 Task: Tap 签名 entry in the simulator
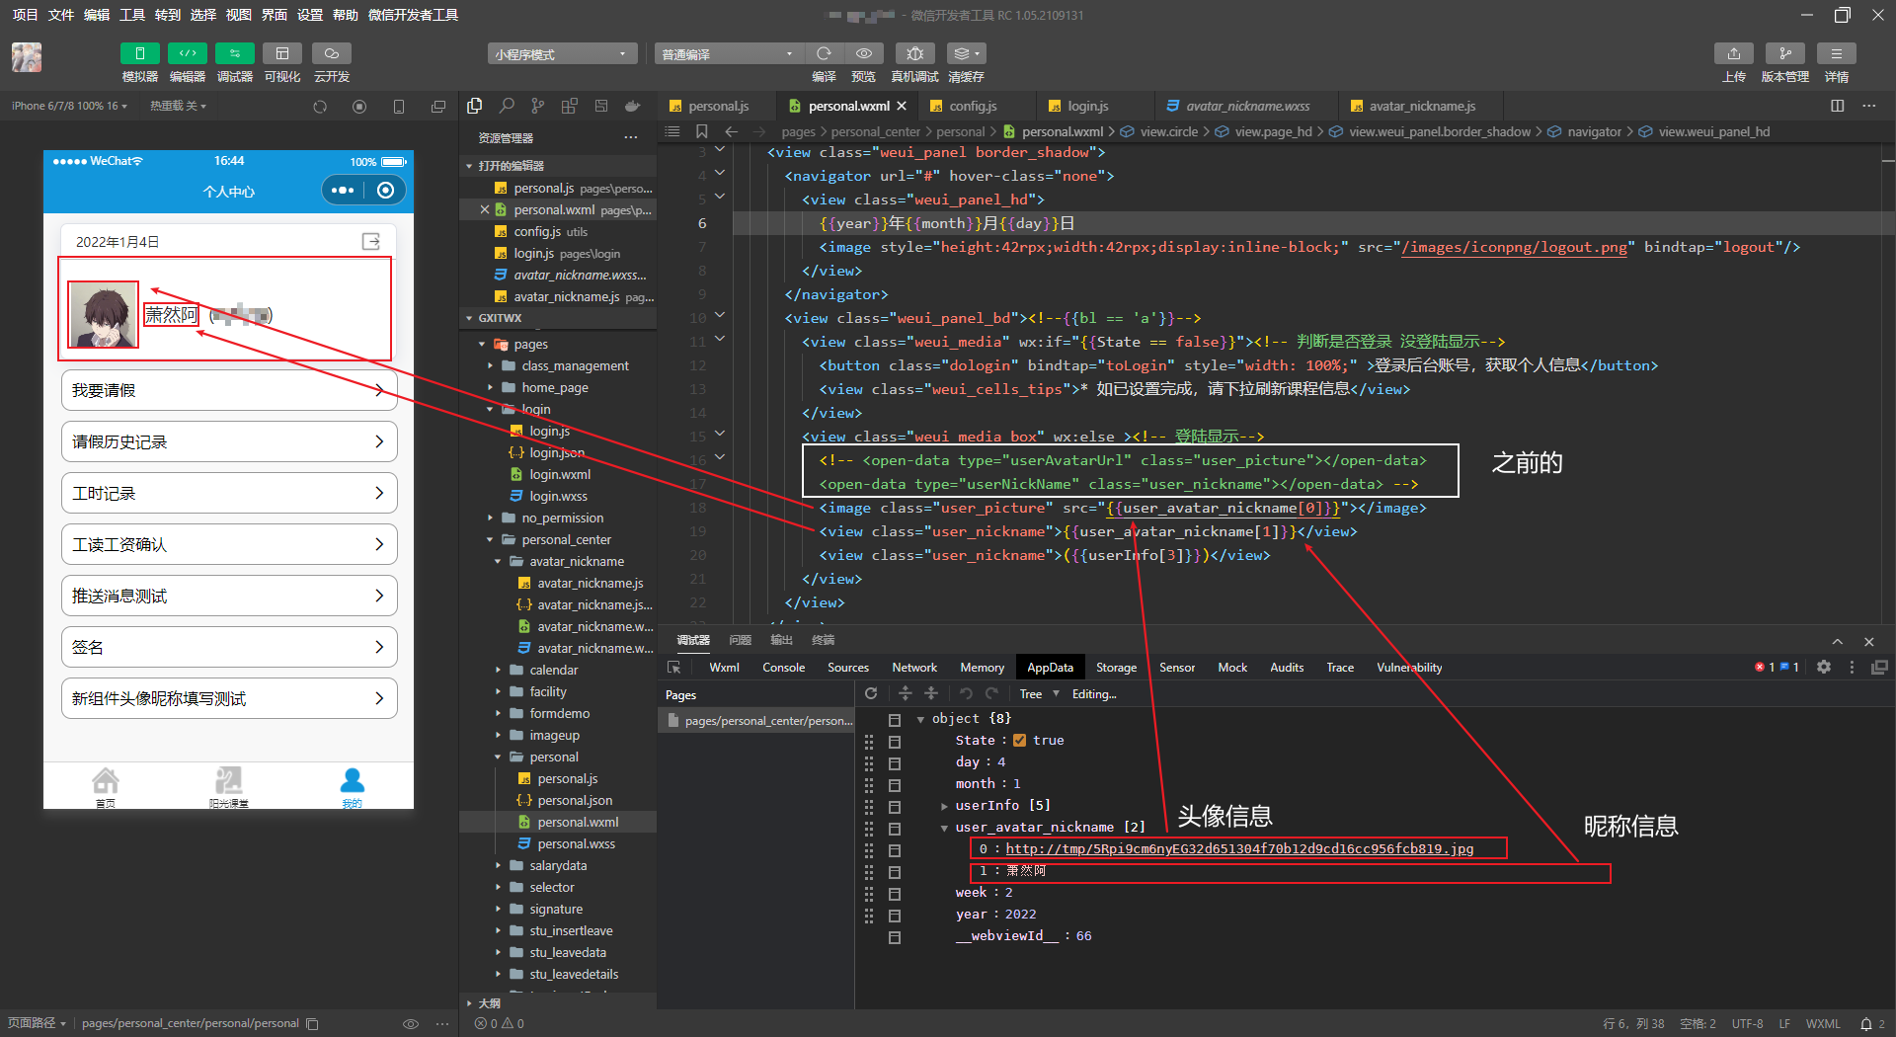(229, 647)
